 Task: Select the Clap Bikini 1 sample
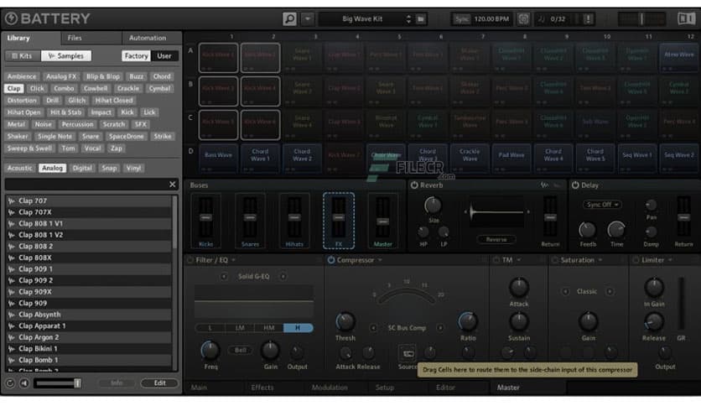(x=89, y=349)
